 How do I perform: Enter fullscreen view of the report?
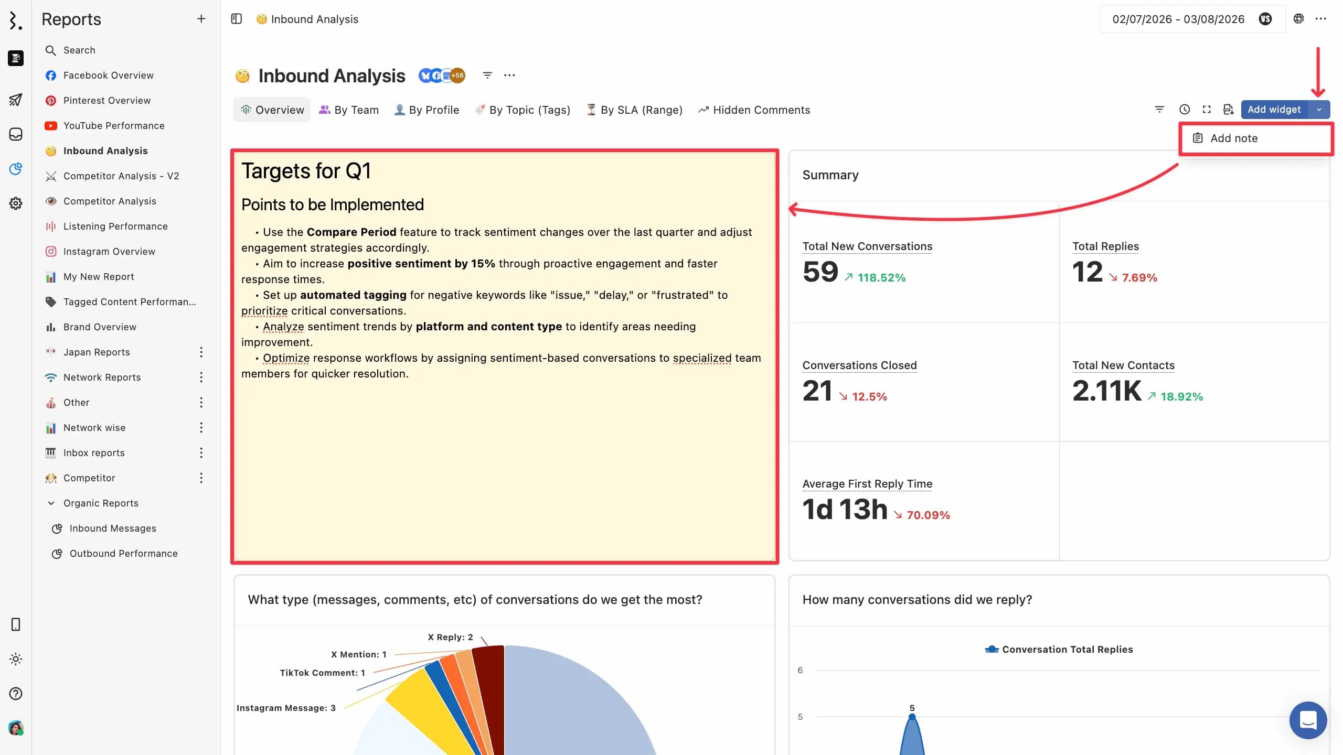click(x=1207, y=110)
